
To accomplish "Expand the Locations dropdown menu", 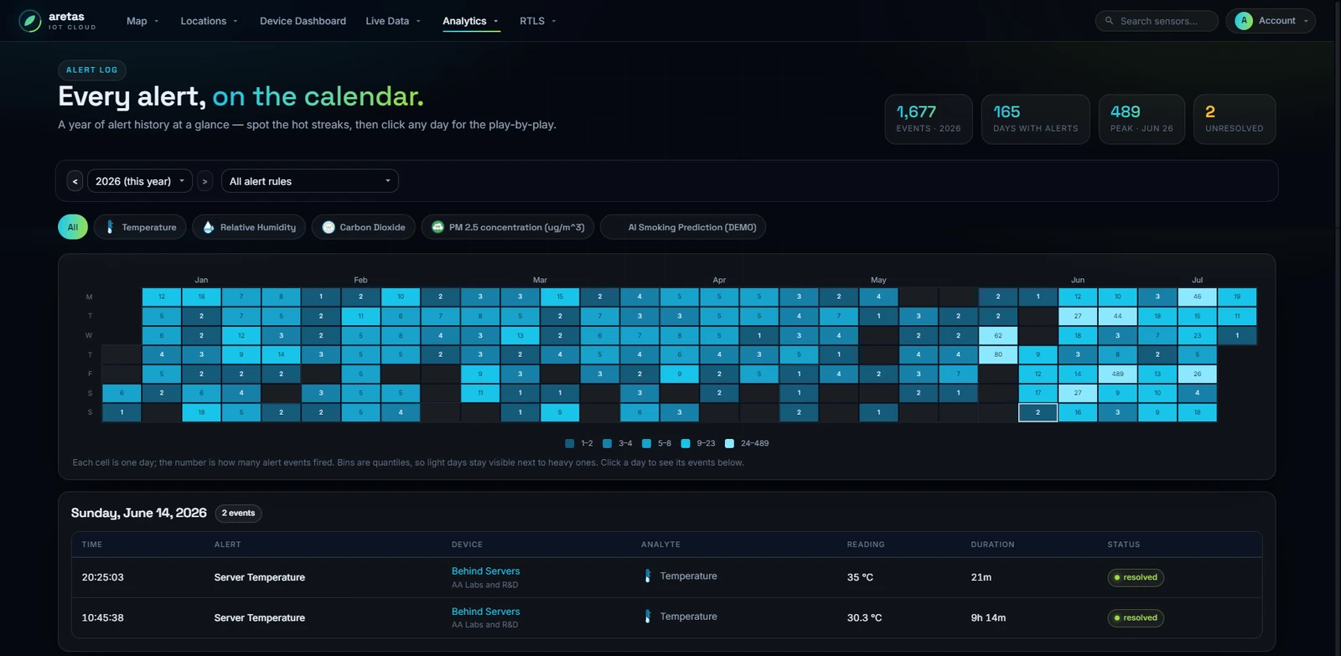I will click(209, 21).
